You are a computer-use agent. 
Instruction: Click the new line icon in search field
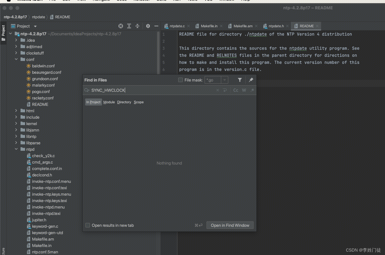coord(225,90)
